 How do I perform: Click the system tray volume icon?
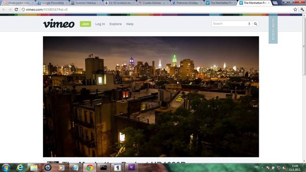[284, 168]
